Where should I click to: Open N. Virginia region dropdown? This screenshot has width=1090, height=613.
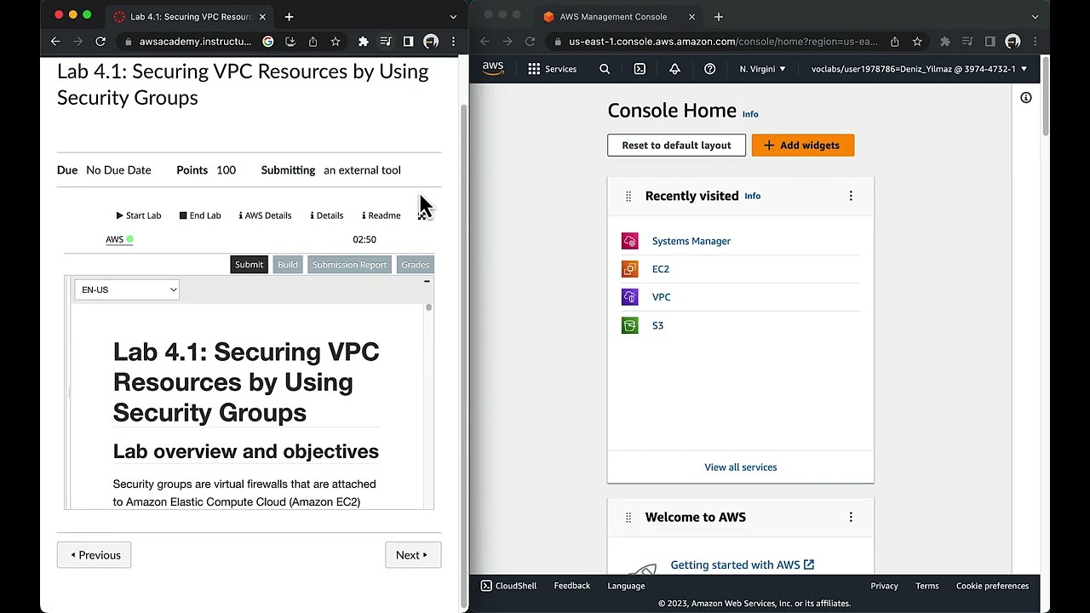762,69
